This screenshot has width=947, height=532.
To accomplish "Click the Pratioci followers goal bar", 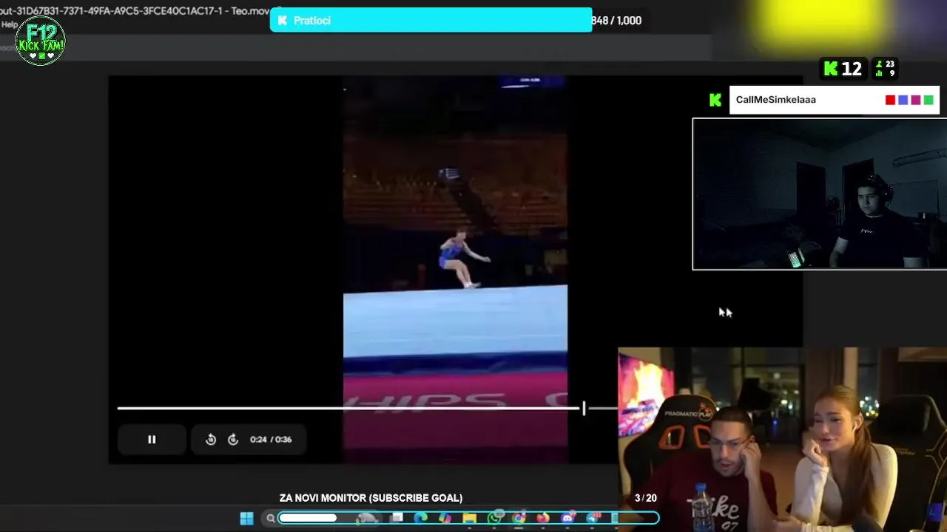I will [431, 20].
